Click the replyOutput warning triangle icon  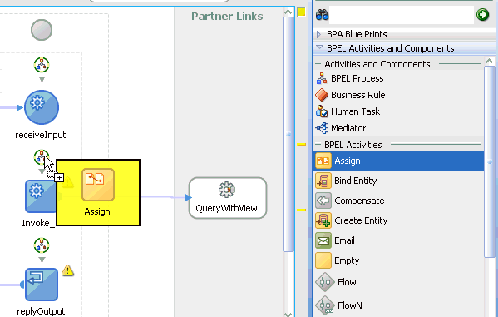click(x=67, y=270)
